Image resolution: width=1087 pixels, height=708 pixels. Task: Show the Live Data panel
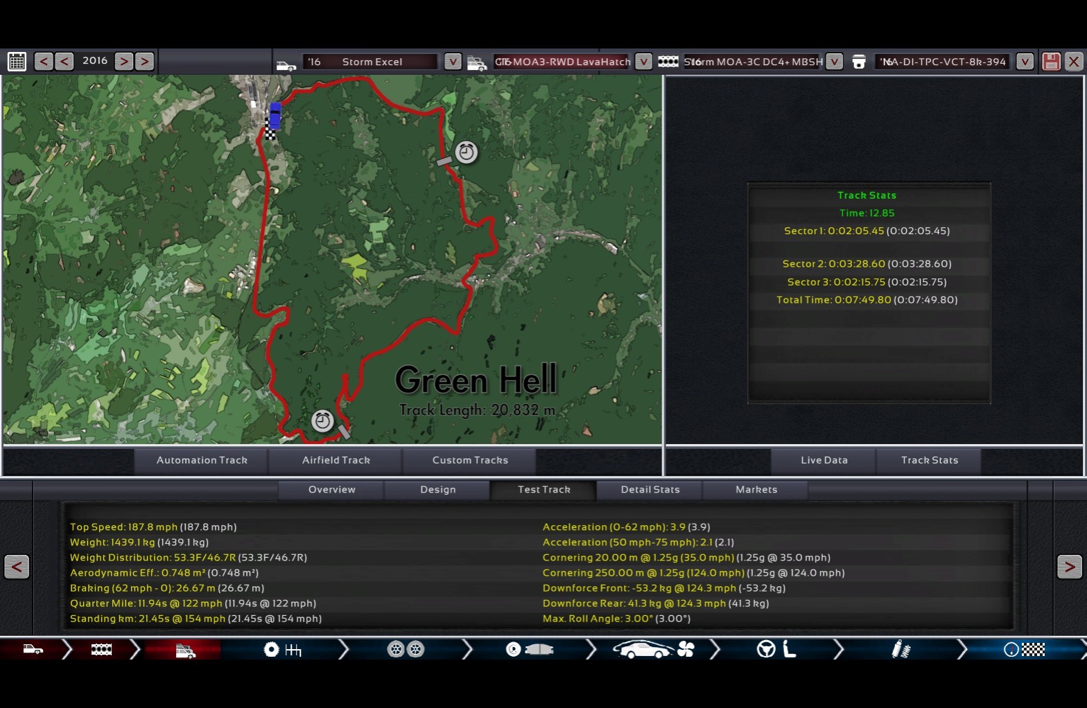click(x=824, y=461)
